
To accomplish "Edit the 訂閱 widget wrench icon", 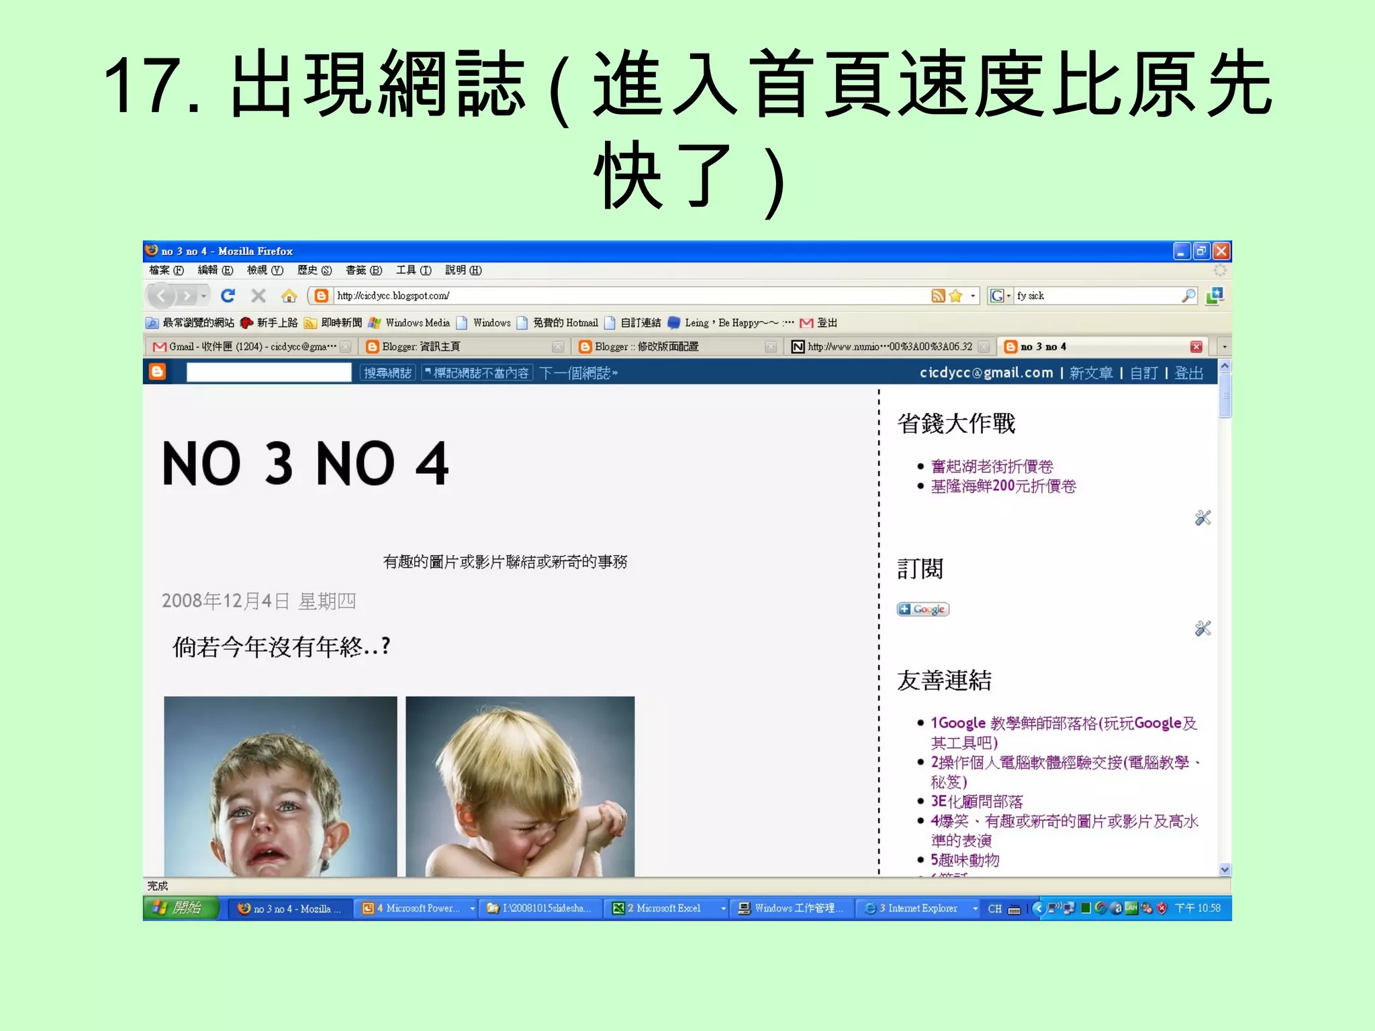I will click(x=1202, y=628).
